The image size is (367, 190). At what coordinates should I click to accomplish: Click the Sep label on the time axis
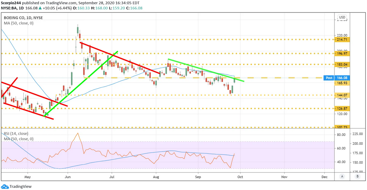pyautogui.click(x=199, y=176)
